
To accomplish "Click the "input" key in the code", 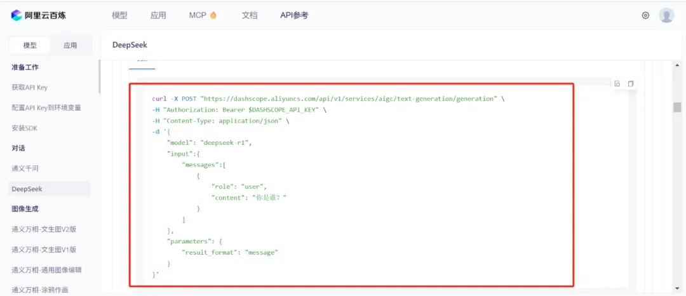I will tap(180, 154).
